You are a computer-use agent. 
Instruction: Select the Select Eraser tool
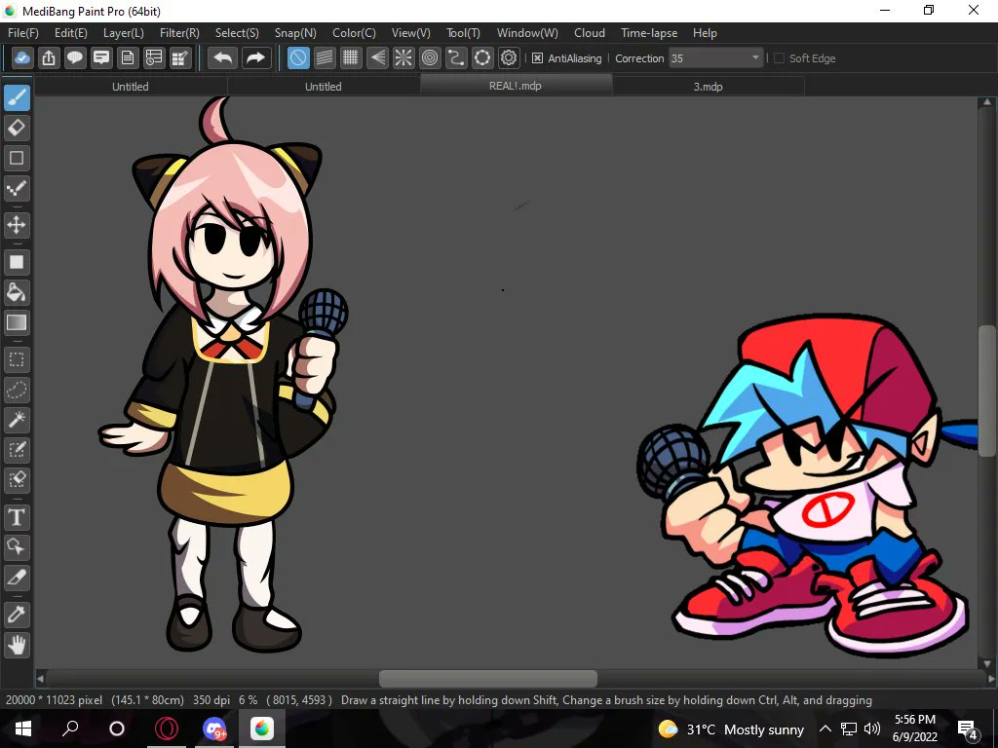[17, 479]
